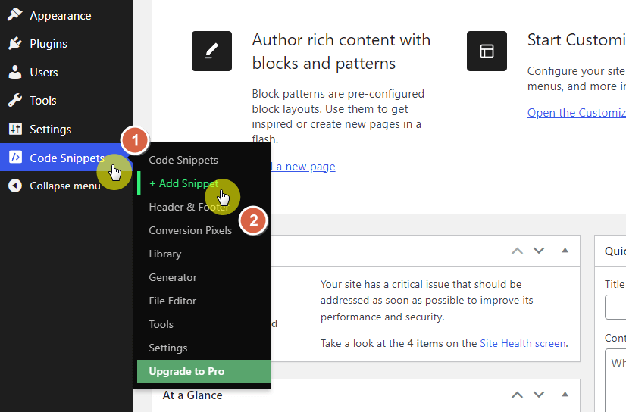Move At a Glance widget up
Image resolution: width=626 pixels, height=412 pixels.
click(x=517, y=395)
